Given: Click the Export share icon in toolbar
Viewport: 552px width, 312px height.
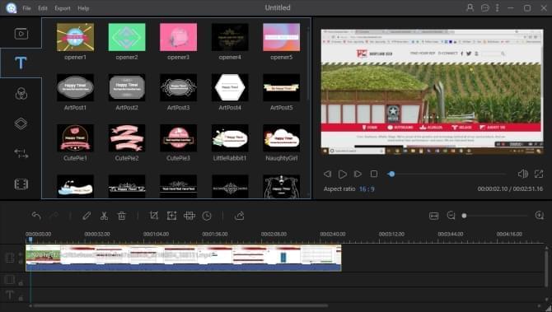Looking at the screenshot, I should [x=240, y=216].
